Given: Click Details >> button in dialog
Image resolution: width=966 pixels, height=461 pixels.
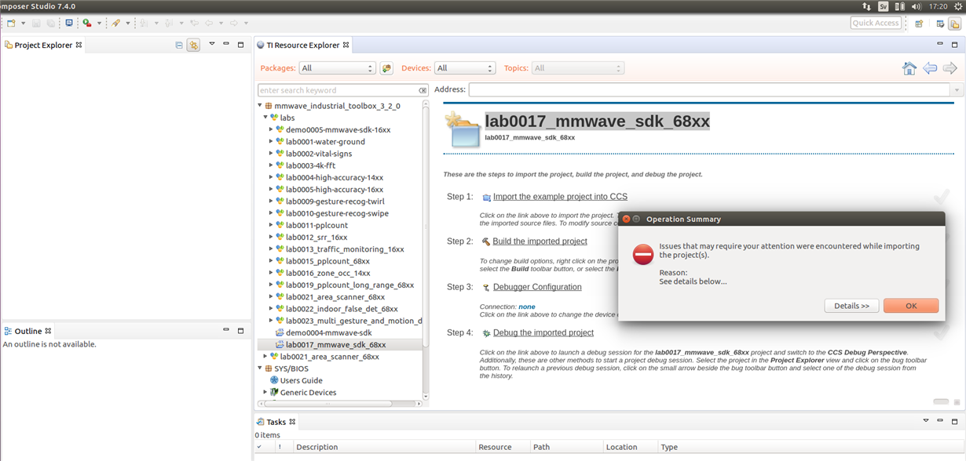Looking at the screenshot, I should (x=851, y=306).
